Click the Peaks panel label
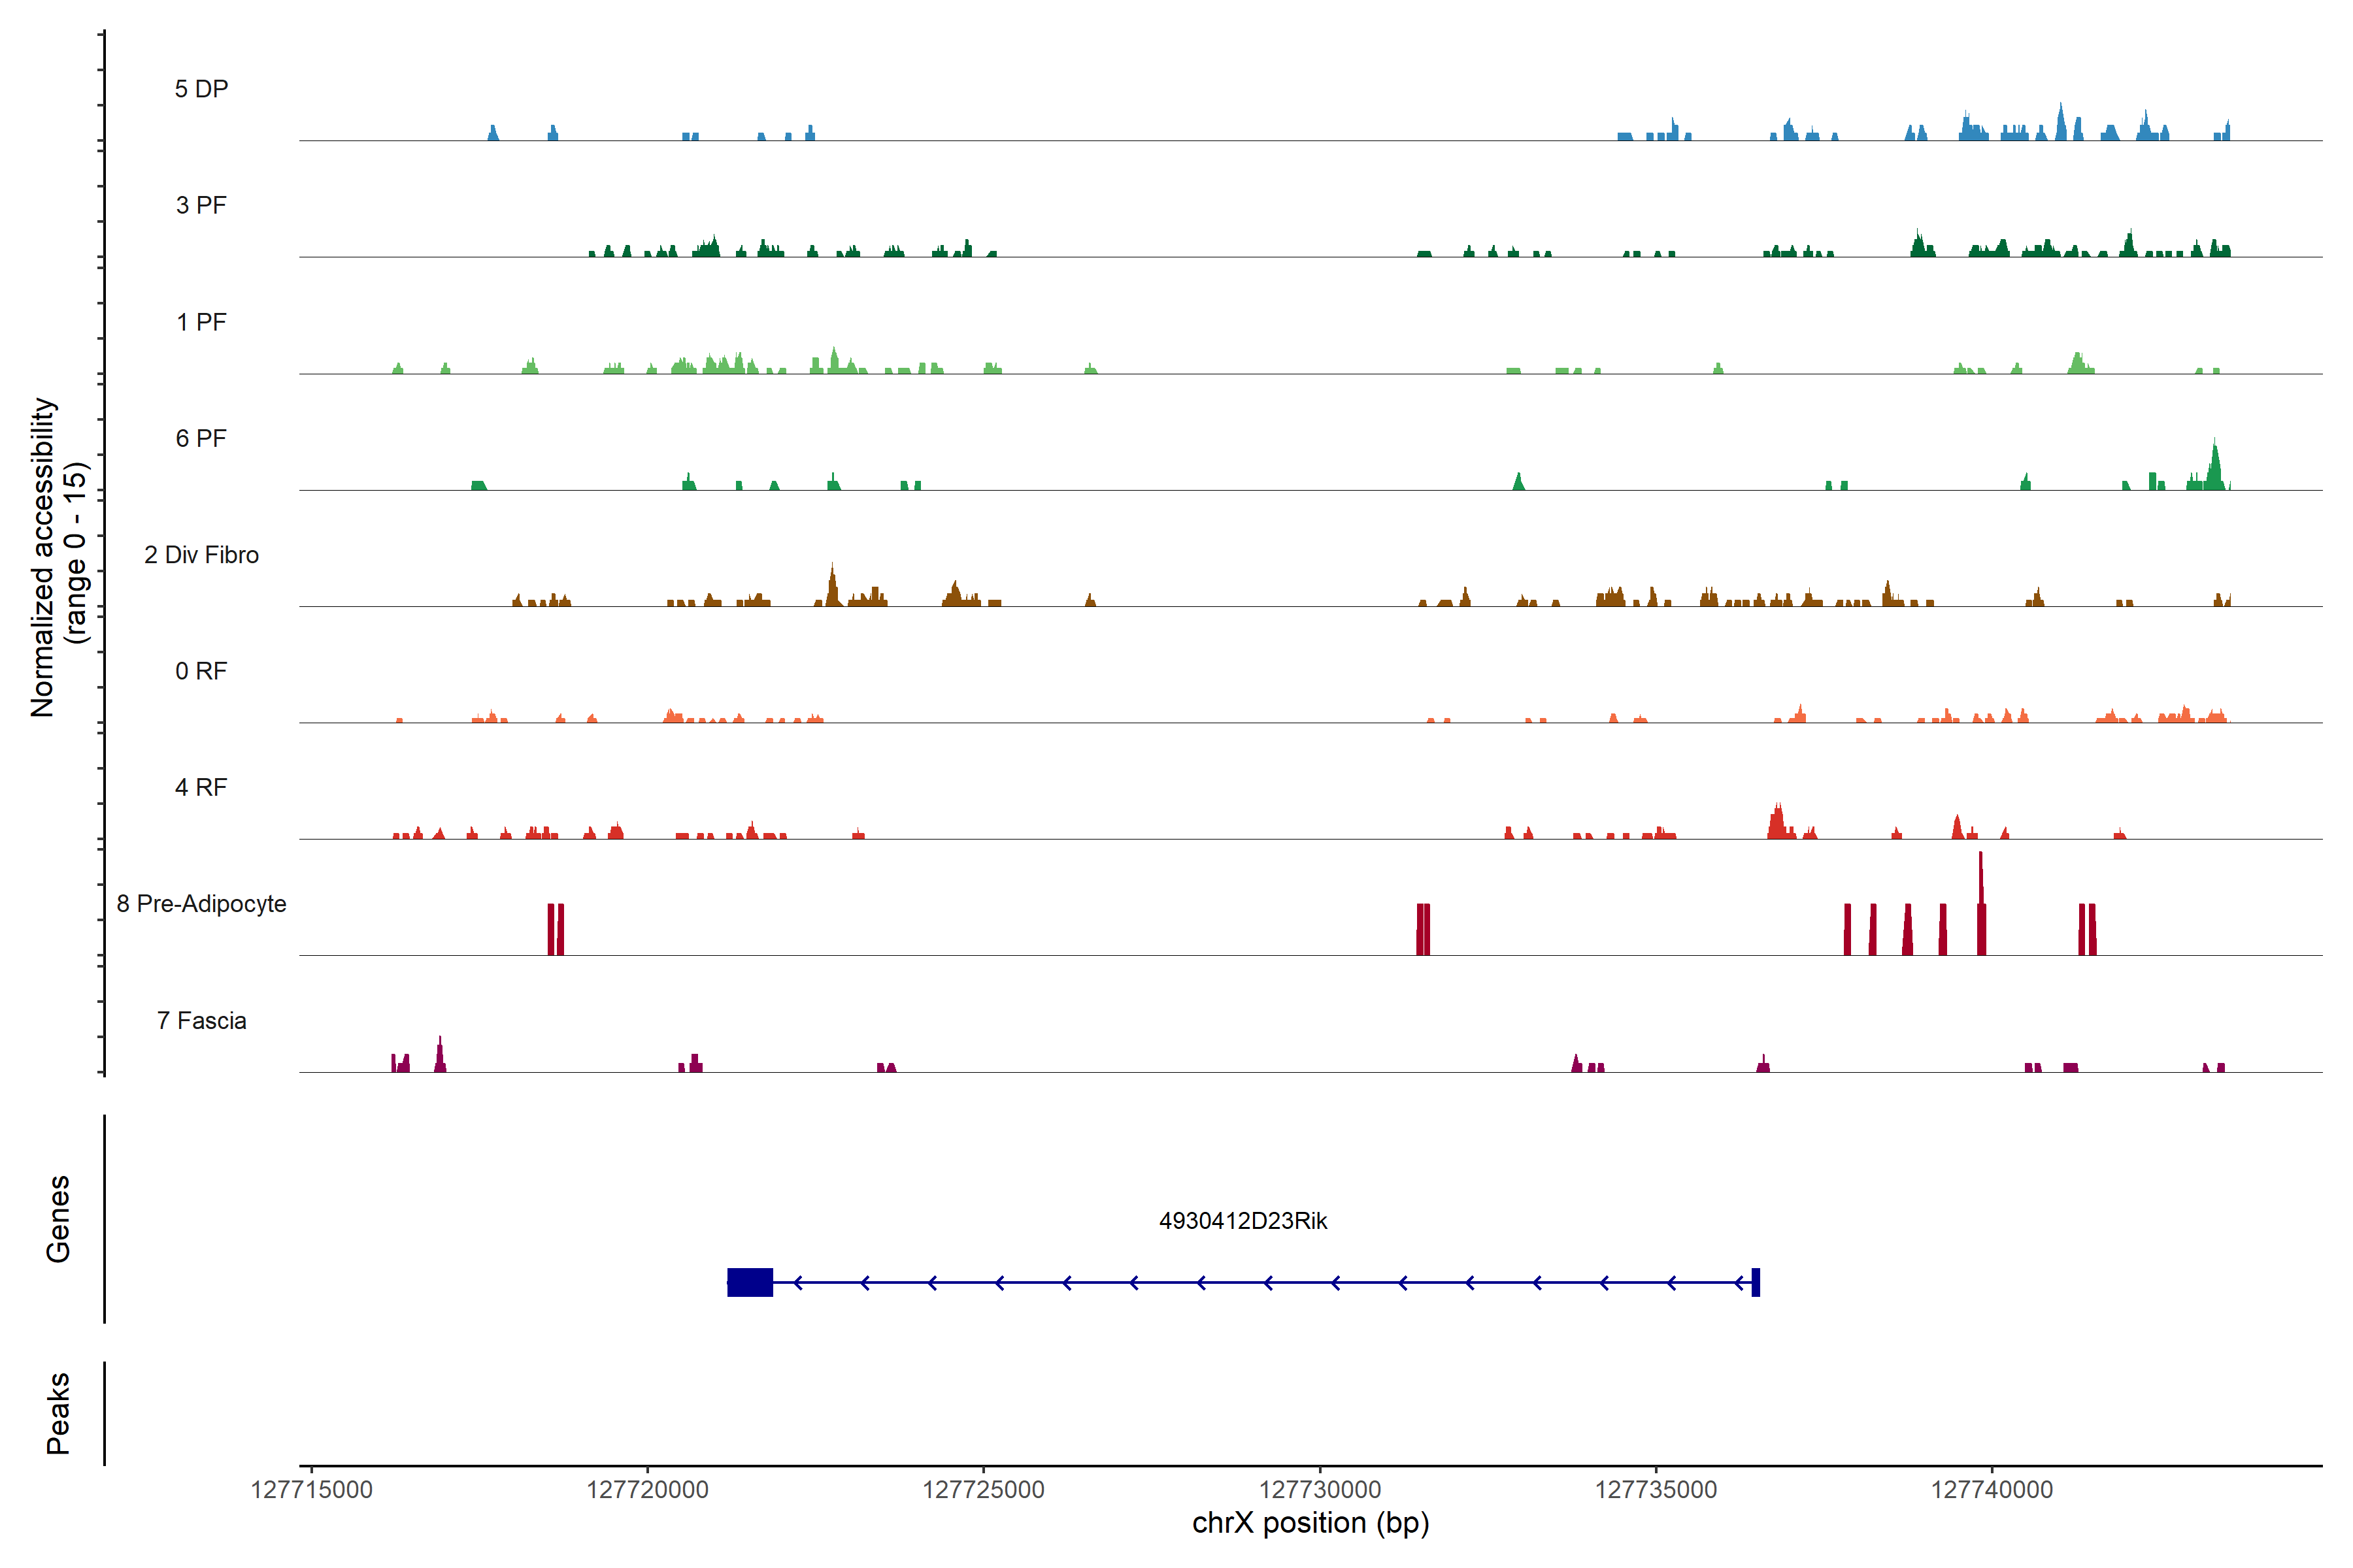 click(x=58, y=1413)
